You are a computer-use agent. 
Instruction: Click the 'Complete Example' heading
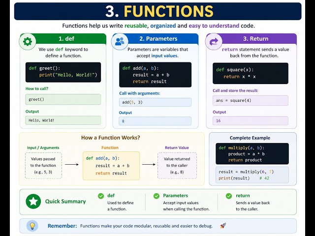[250, 138]
